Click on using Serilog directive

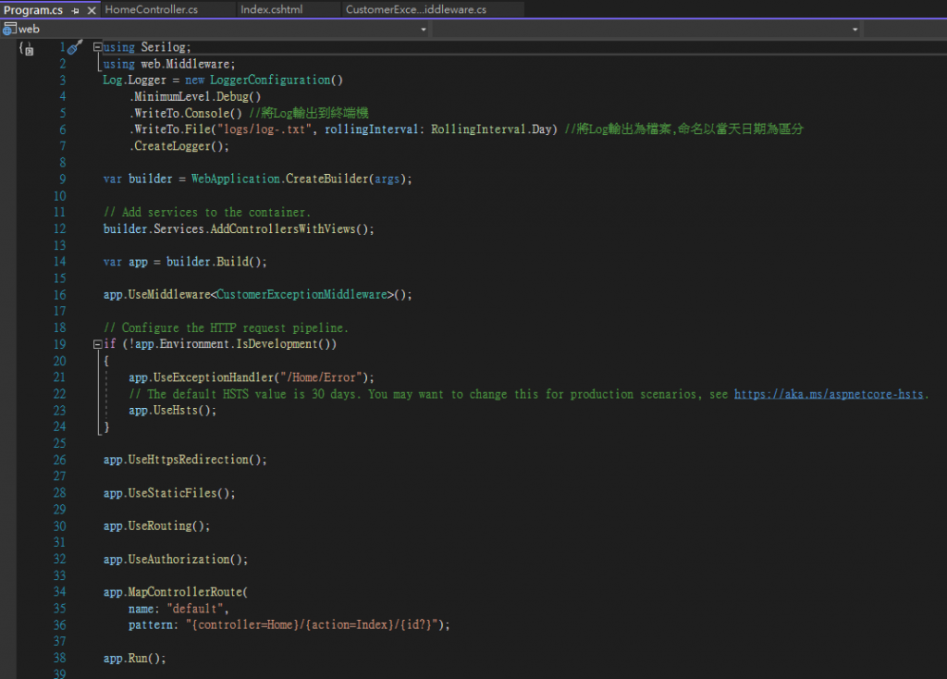(x=147, y=47)
